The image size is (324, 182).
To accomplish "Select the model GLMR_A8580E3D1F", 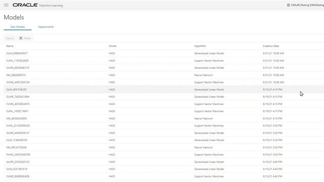I will point(18,133).
